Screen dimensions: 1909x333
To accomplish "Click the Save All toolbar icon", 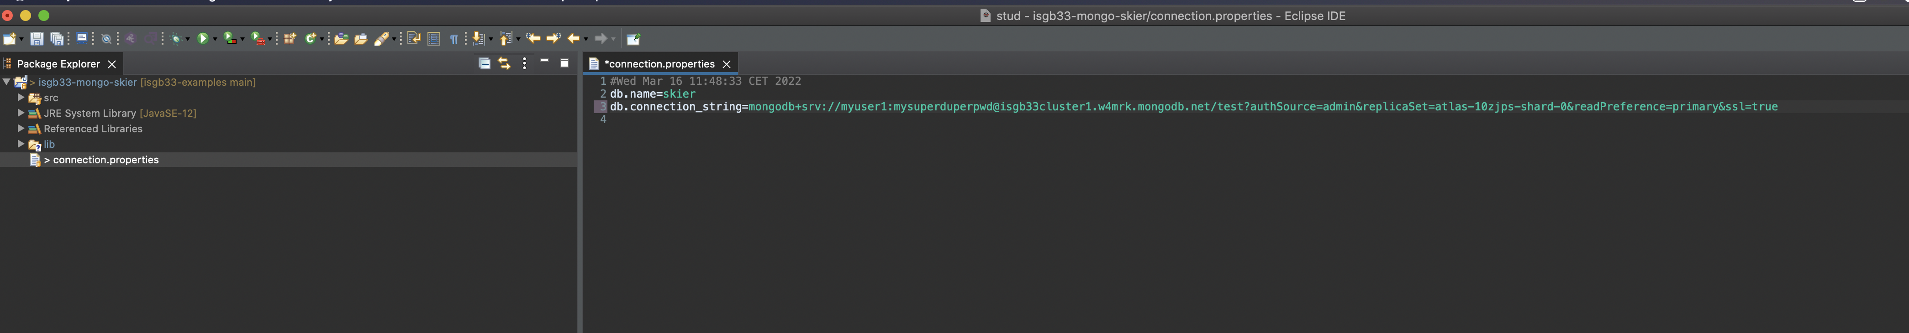I will click(57, 38).
